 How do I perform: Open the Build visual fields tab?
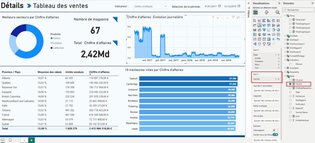click(256, 12)
